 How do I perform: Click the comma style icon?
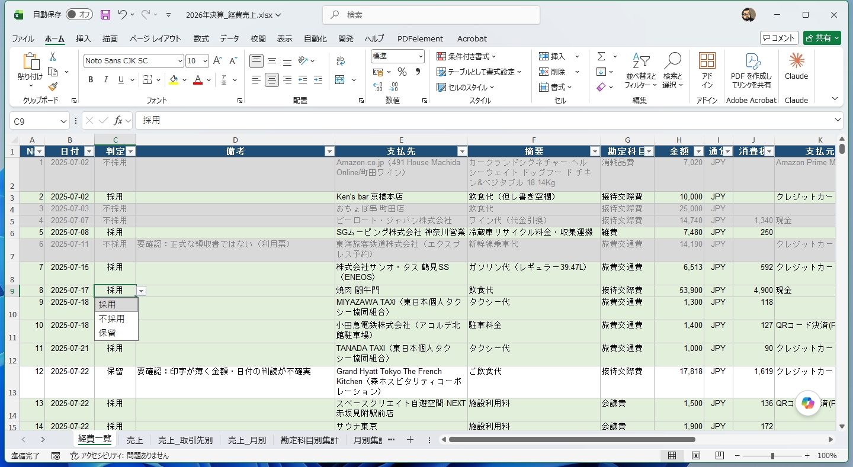tap(418, 72)
